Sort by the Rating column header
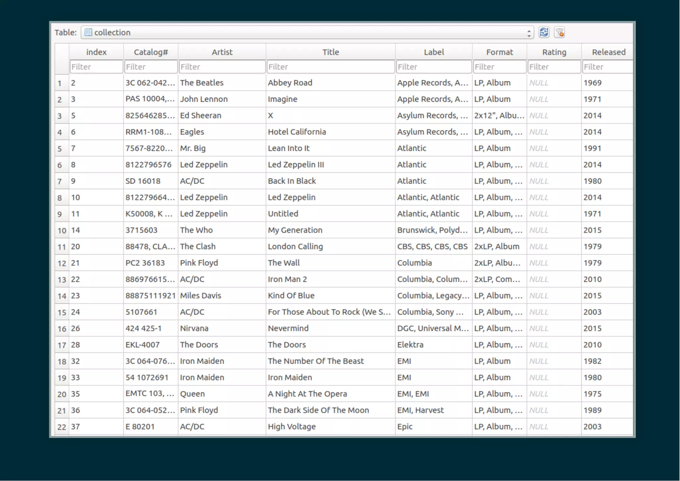Image resolution: width=680 pixels, height=481 pixels. (554, 52)
